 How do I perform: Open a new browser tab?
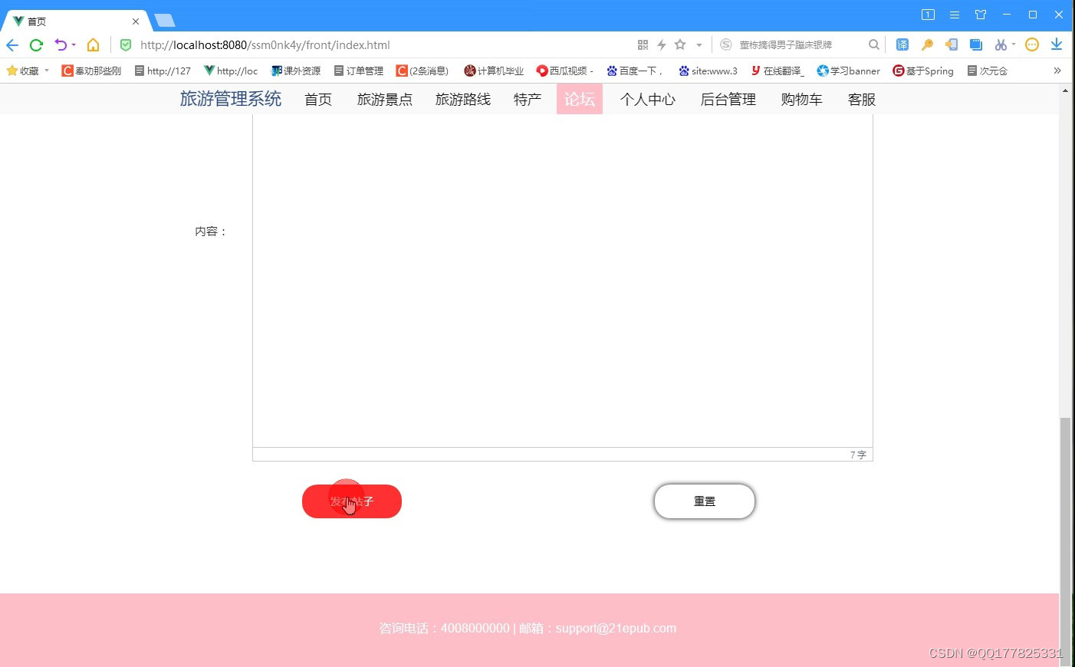tap(165, 21)
